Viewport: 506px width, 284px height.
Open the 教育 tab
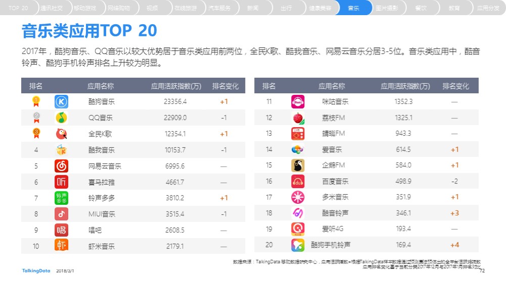(x=454, y=8)
